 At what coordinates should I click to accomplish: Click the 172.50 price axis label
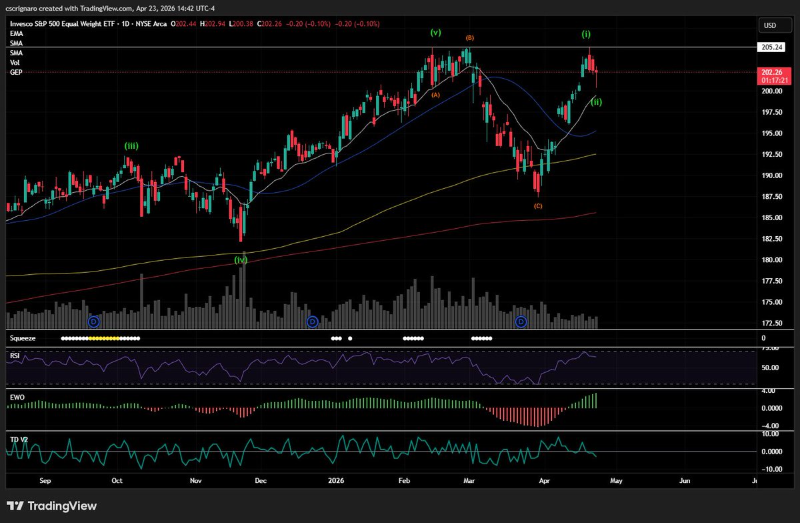(773, 324)
